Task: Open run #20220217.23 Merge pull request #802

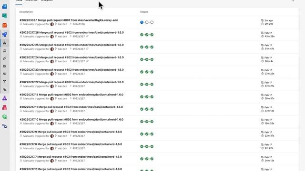Action: click(71, 70)
